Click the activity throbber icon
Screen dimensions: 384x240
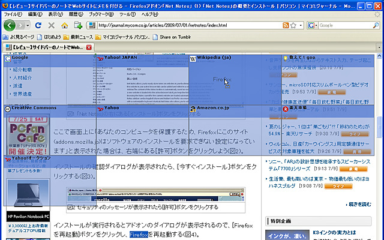[377, 14]
